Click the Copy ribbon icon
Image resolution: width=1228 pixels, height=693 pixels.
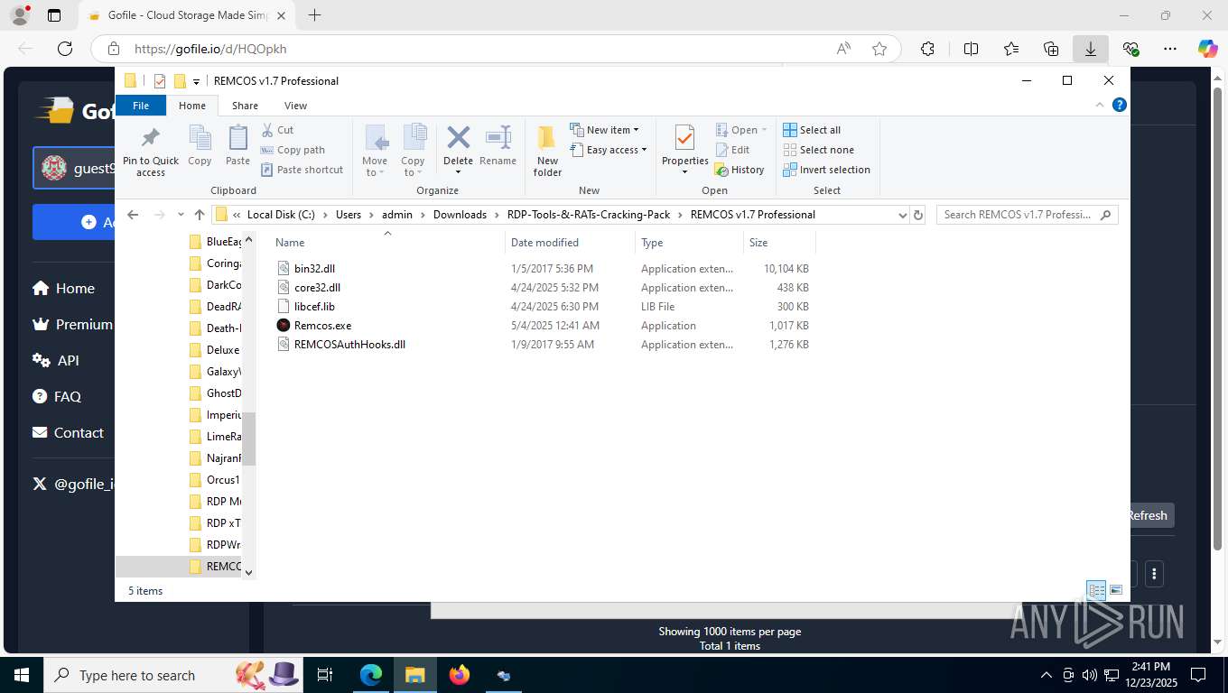click(200, 147)
